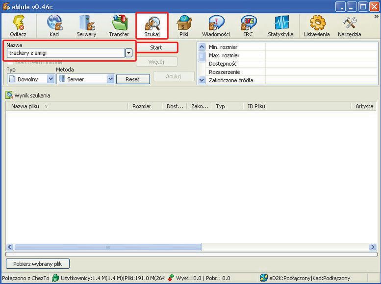Click the eD2K connection globe icon
This screenshot has height=284, width=381.
264,278
